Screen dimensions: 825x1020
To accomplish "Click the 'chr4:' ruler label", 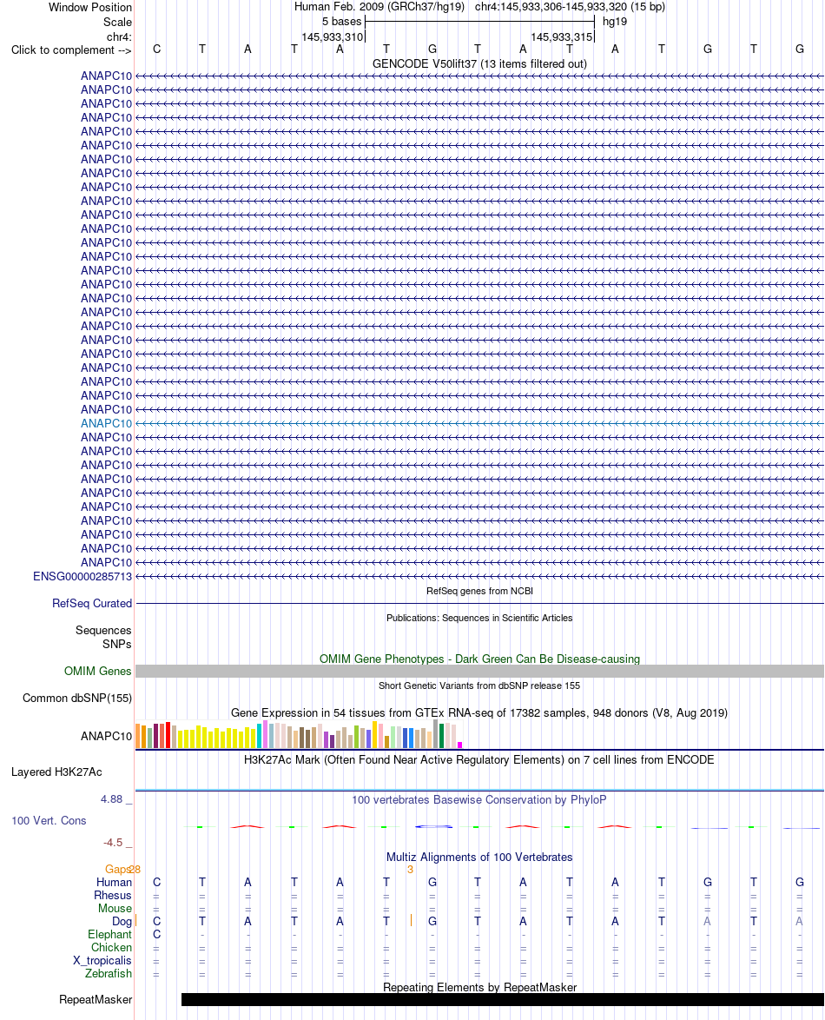I will pos(119,37).
